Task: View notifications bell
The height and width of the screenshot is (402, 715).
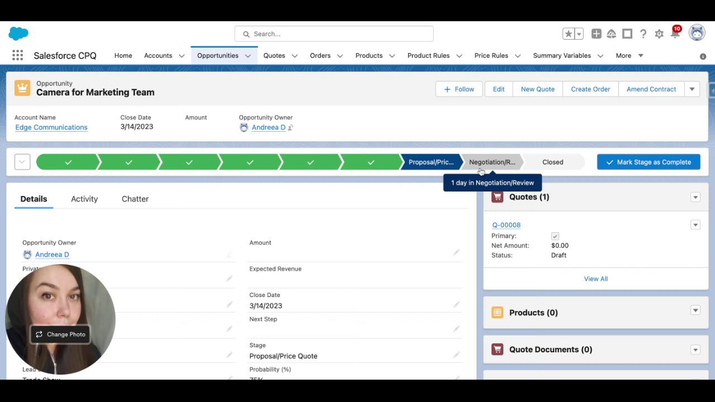Action: point(675,33)
